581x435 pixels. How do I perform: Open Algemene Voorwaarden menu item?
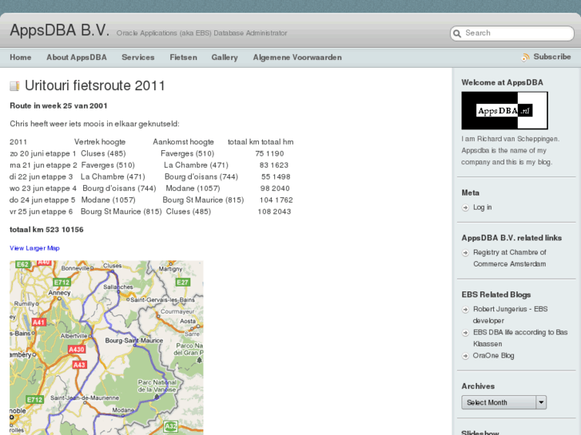coord(297,57)
